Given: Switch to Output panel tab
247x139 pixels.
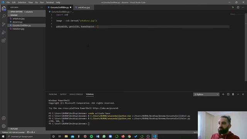Looking at the screenshot, I should click(x=63, y=94).
